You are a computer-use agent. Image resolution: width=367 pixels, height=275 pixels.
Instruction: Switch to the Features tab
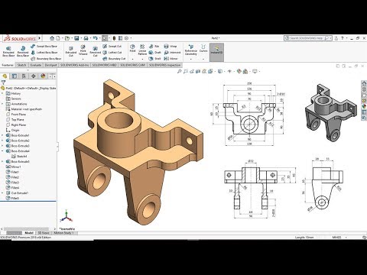click(x=8, y=65)
